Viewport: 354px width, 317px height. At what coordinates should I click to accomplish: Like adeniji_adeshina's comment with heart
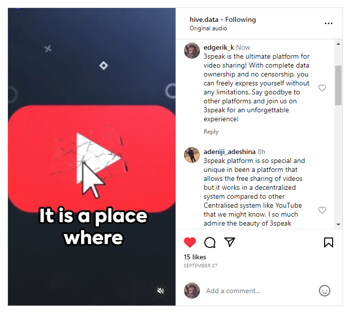click(322, 210)
